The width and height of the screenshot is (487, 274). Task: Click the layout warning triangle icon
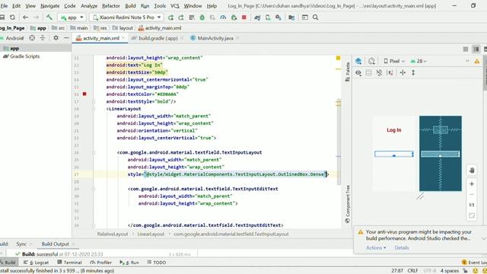point(477,61)
